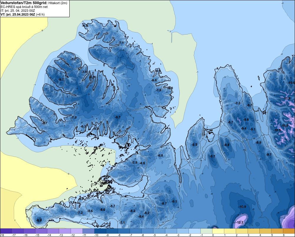Click the -2.7 temperature value on the map

[45, 123]
